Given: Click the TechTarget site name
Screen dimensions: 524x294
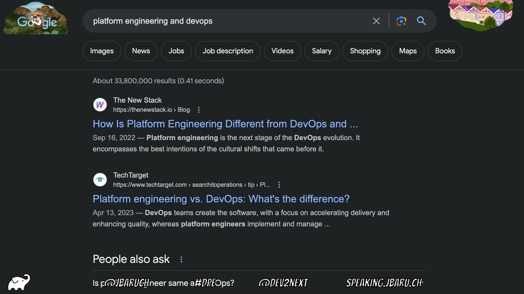Looking at the screenshot, I should coord(131,175).
